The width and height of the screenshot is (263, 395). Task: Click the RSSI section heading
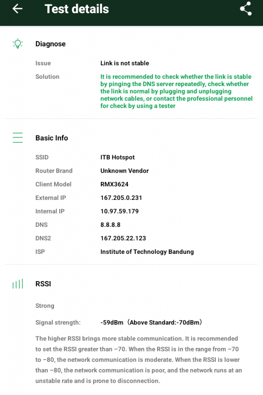pos(43,284)
